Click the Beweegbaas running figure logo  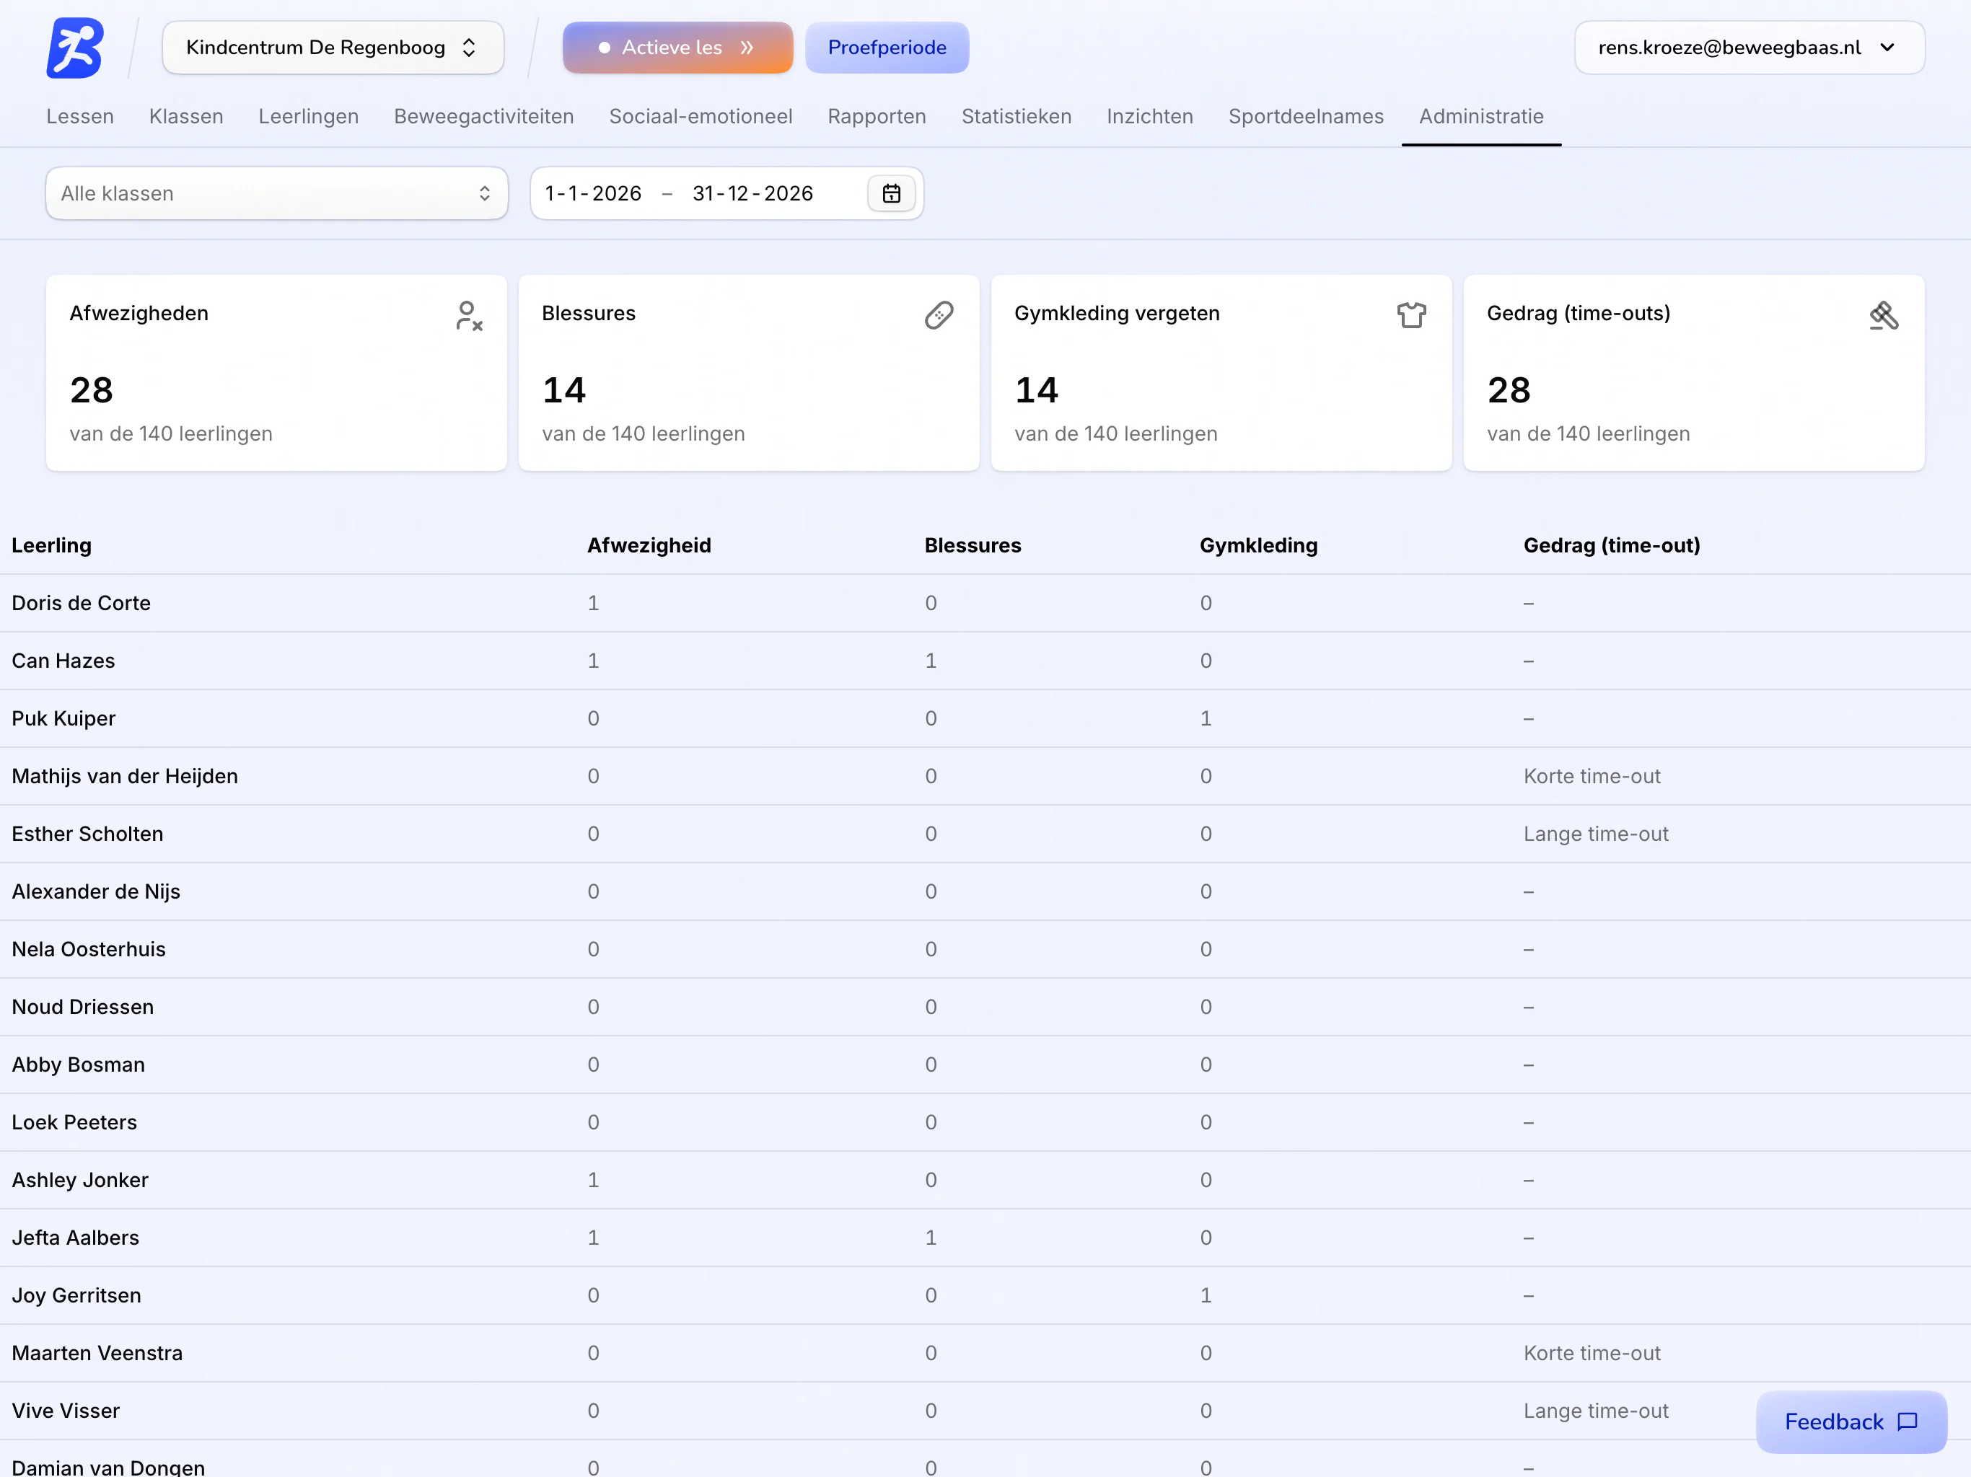pos(75,48)
